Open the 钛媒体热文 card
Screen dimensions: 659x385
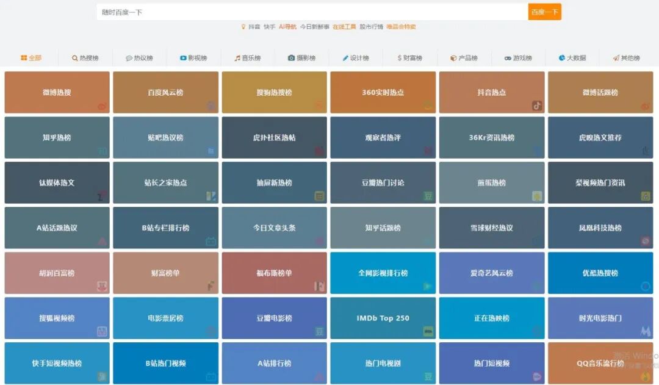click(57, 182)
